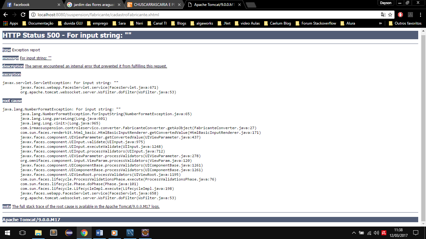426x239 pixels.
Task: Open the Neri bookmark folder
Action: coord(136,23)
